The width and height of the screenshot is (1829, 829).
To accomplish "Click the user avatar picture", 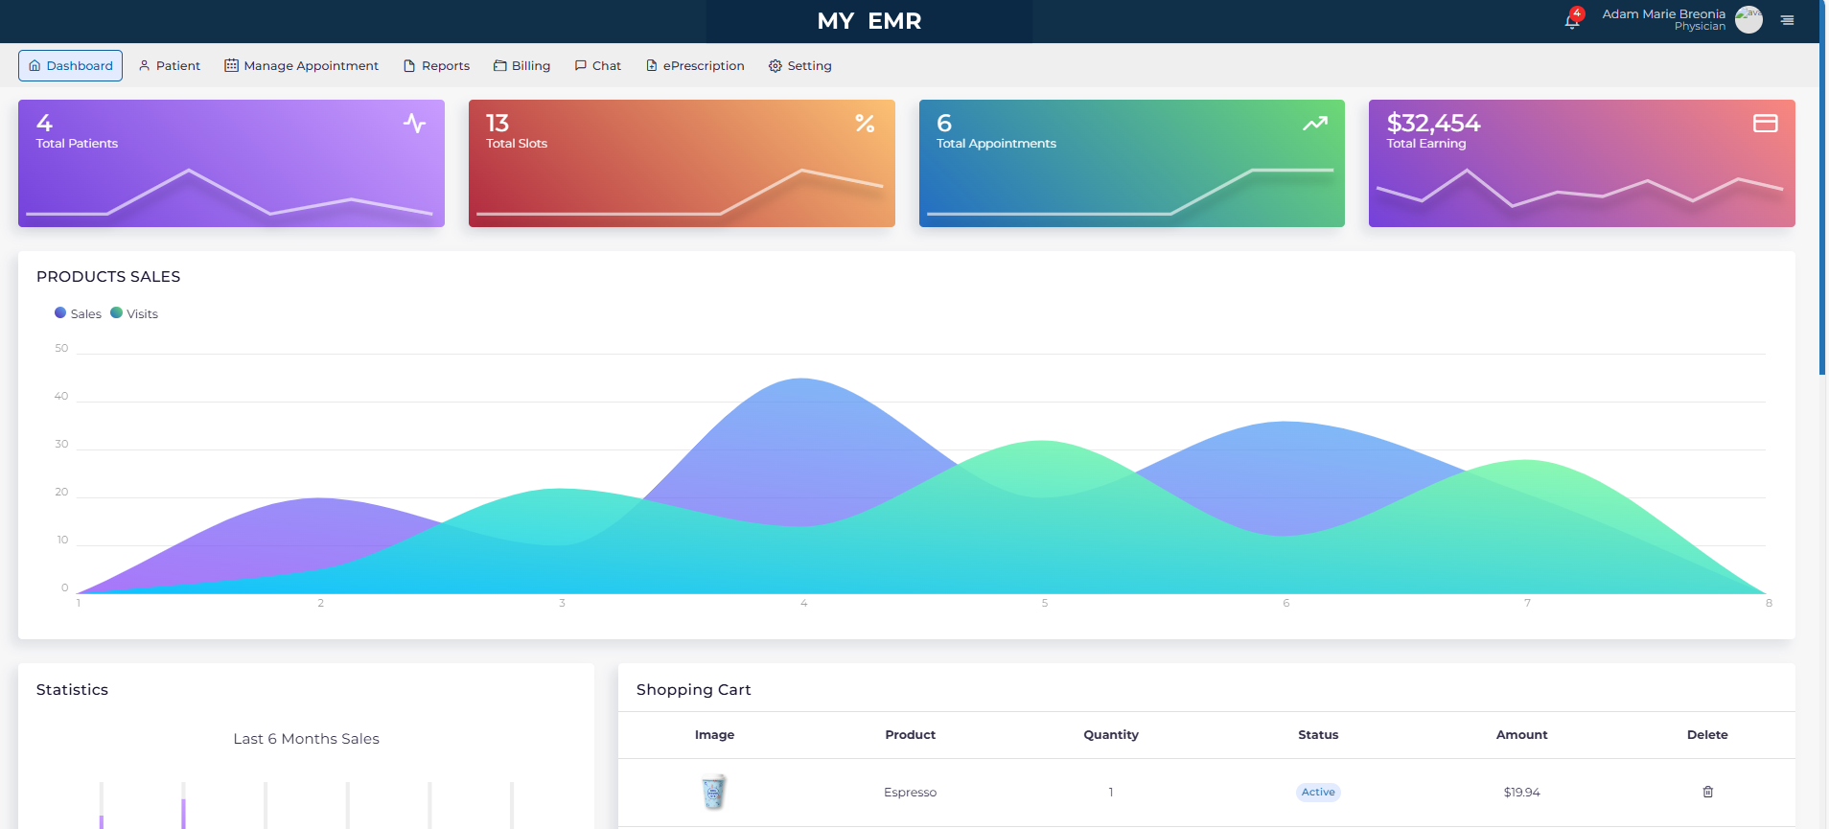I will (x=1748, y=20).
